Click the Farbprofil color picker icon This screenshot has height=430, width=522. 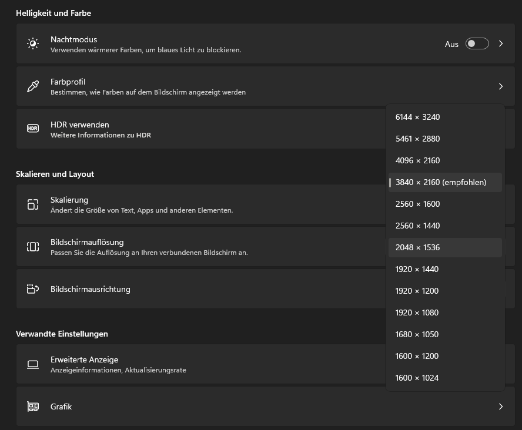pos(33,86)
